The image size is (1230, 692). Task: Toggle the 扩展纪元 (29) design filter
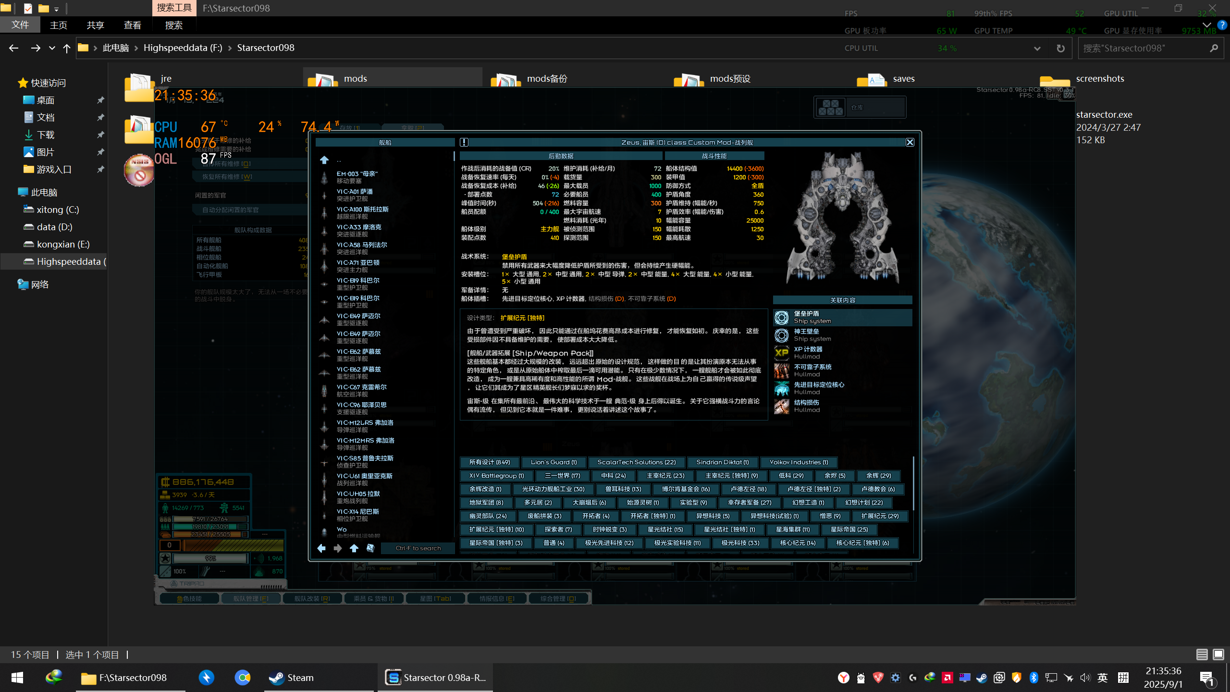click(880, 516)
